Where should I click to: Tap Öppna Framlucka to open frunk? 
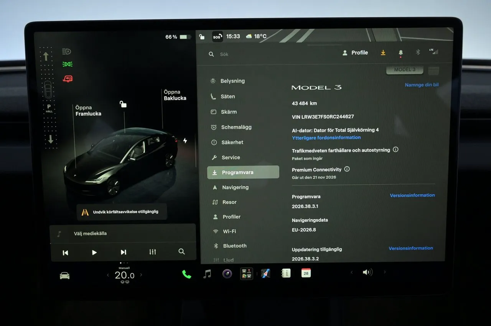point(88,111)
